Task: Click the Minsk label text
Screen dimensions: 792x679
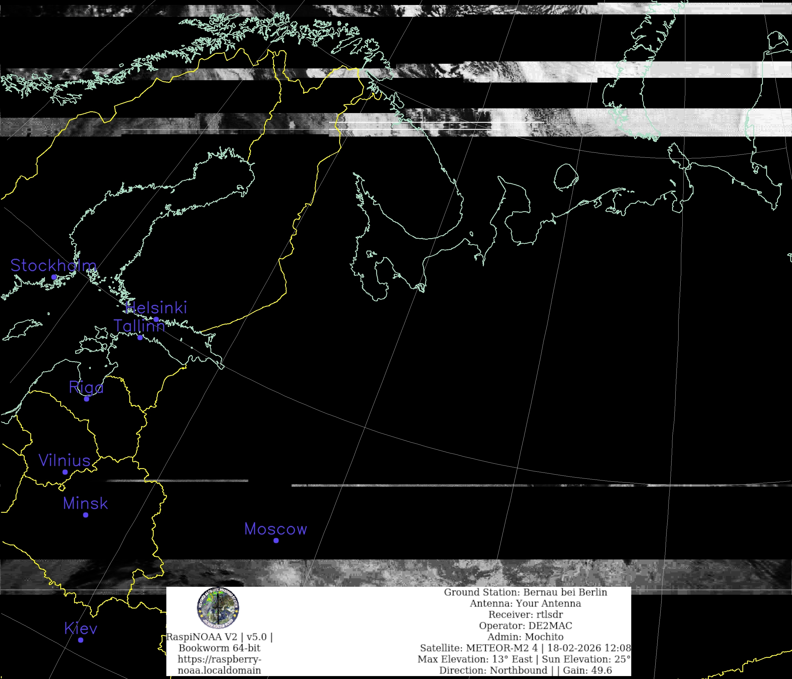Action: [86, 503]
